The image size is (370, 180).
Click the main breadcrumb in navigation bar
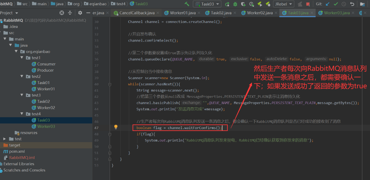click(x=40, y=4)
